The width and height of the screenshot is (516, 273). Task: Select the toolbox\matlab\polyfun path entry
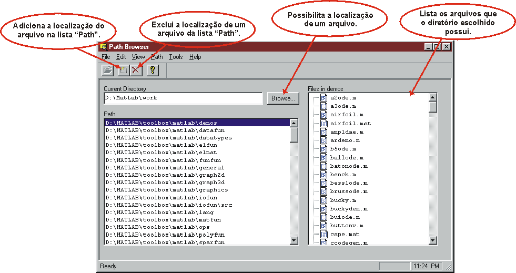[165, 235]
